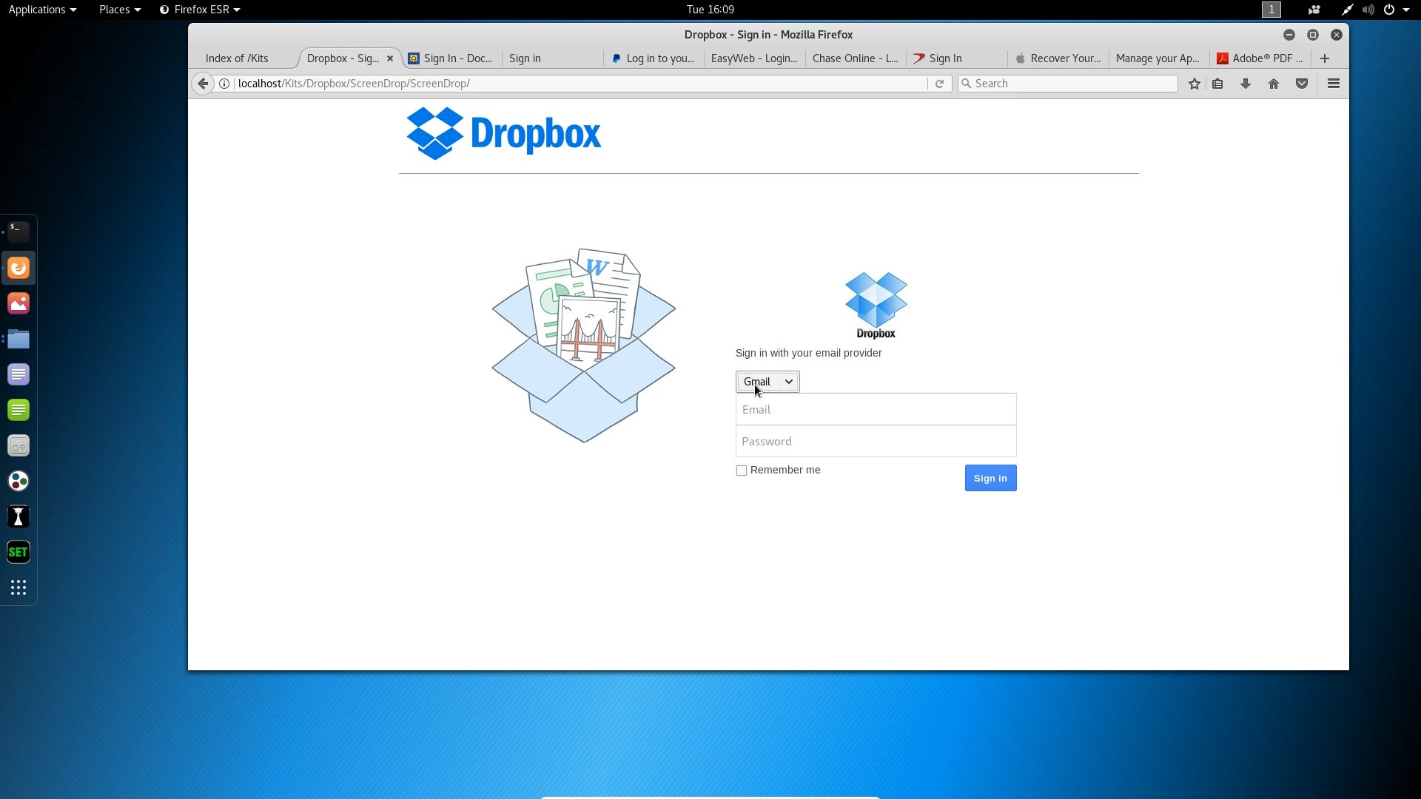This screenshot has width=1421, height=799.
Task: Open the screen recorder tray icon
Action: [x=1314, y=10]
